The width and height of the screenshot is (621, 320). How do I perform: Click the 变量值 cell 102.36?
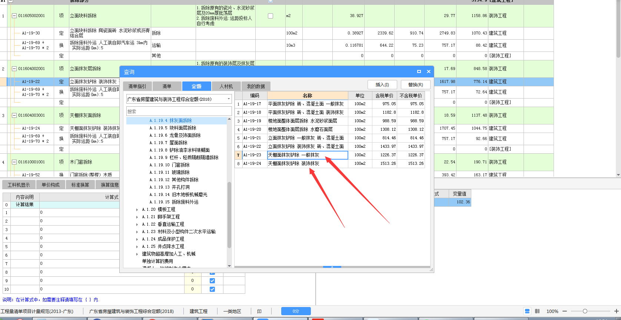pyautogui.click(x=460, y=202)
